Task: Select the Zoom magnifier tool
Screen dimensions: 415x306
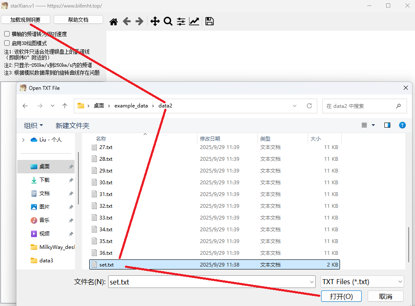Action: pos(168,22)
